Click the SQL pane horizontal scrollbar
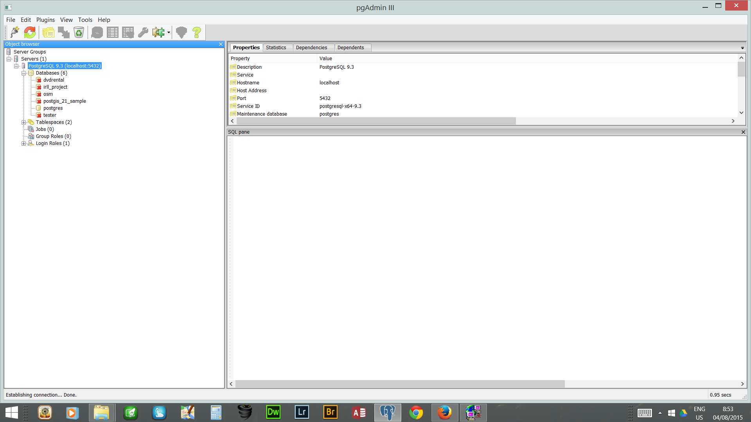Viewport: 751px width, 422px height. click(400, 384)
